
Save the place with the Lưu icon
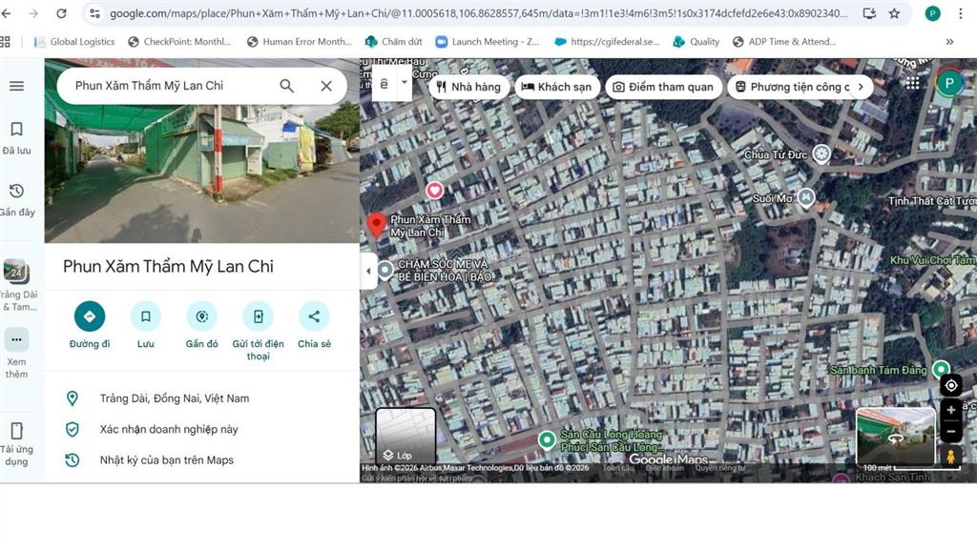[145, 316]
